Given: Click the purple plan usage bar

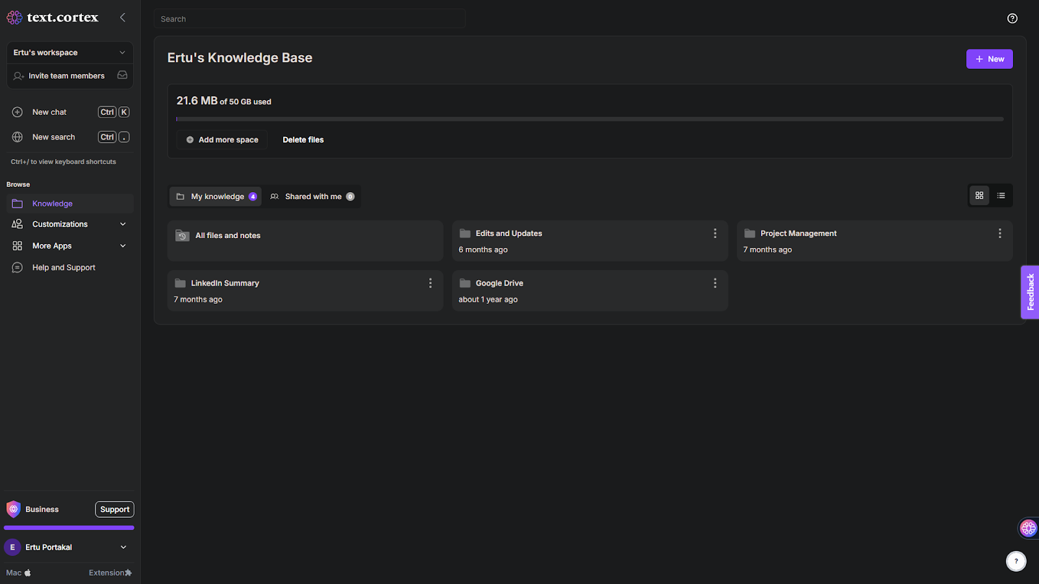Looking at the screenshot, I should [x=69, y=528].
